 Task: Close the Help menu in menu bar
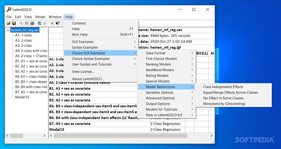[69, 17]
